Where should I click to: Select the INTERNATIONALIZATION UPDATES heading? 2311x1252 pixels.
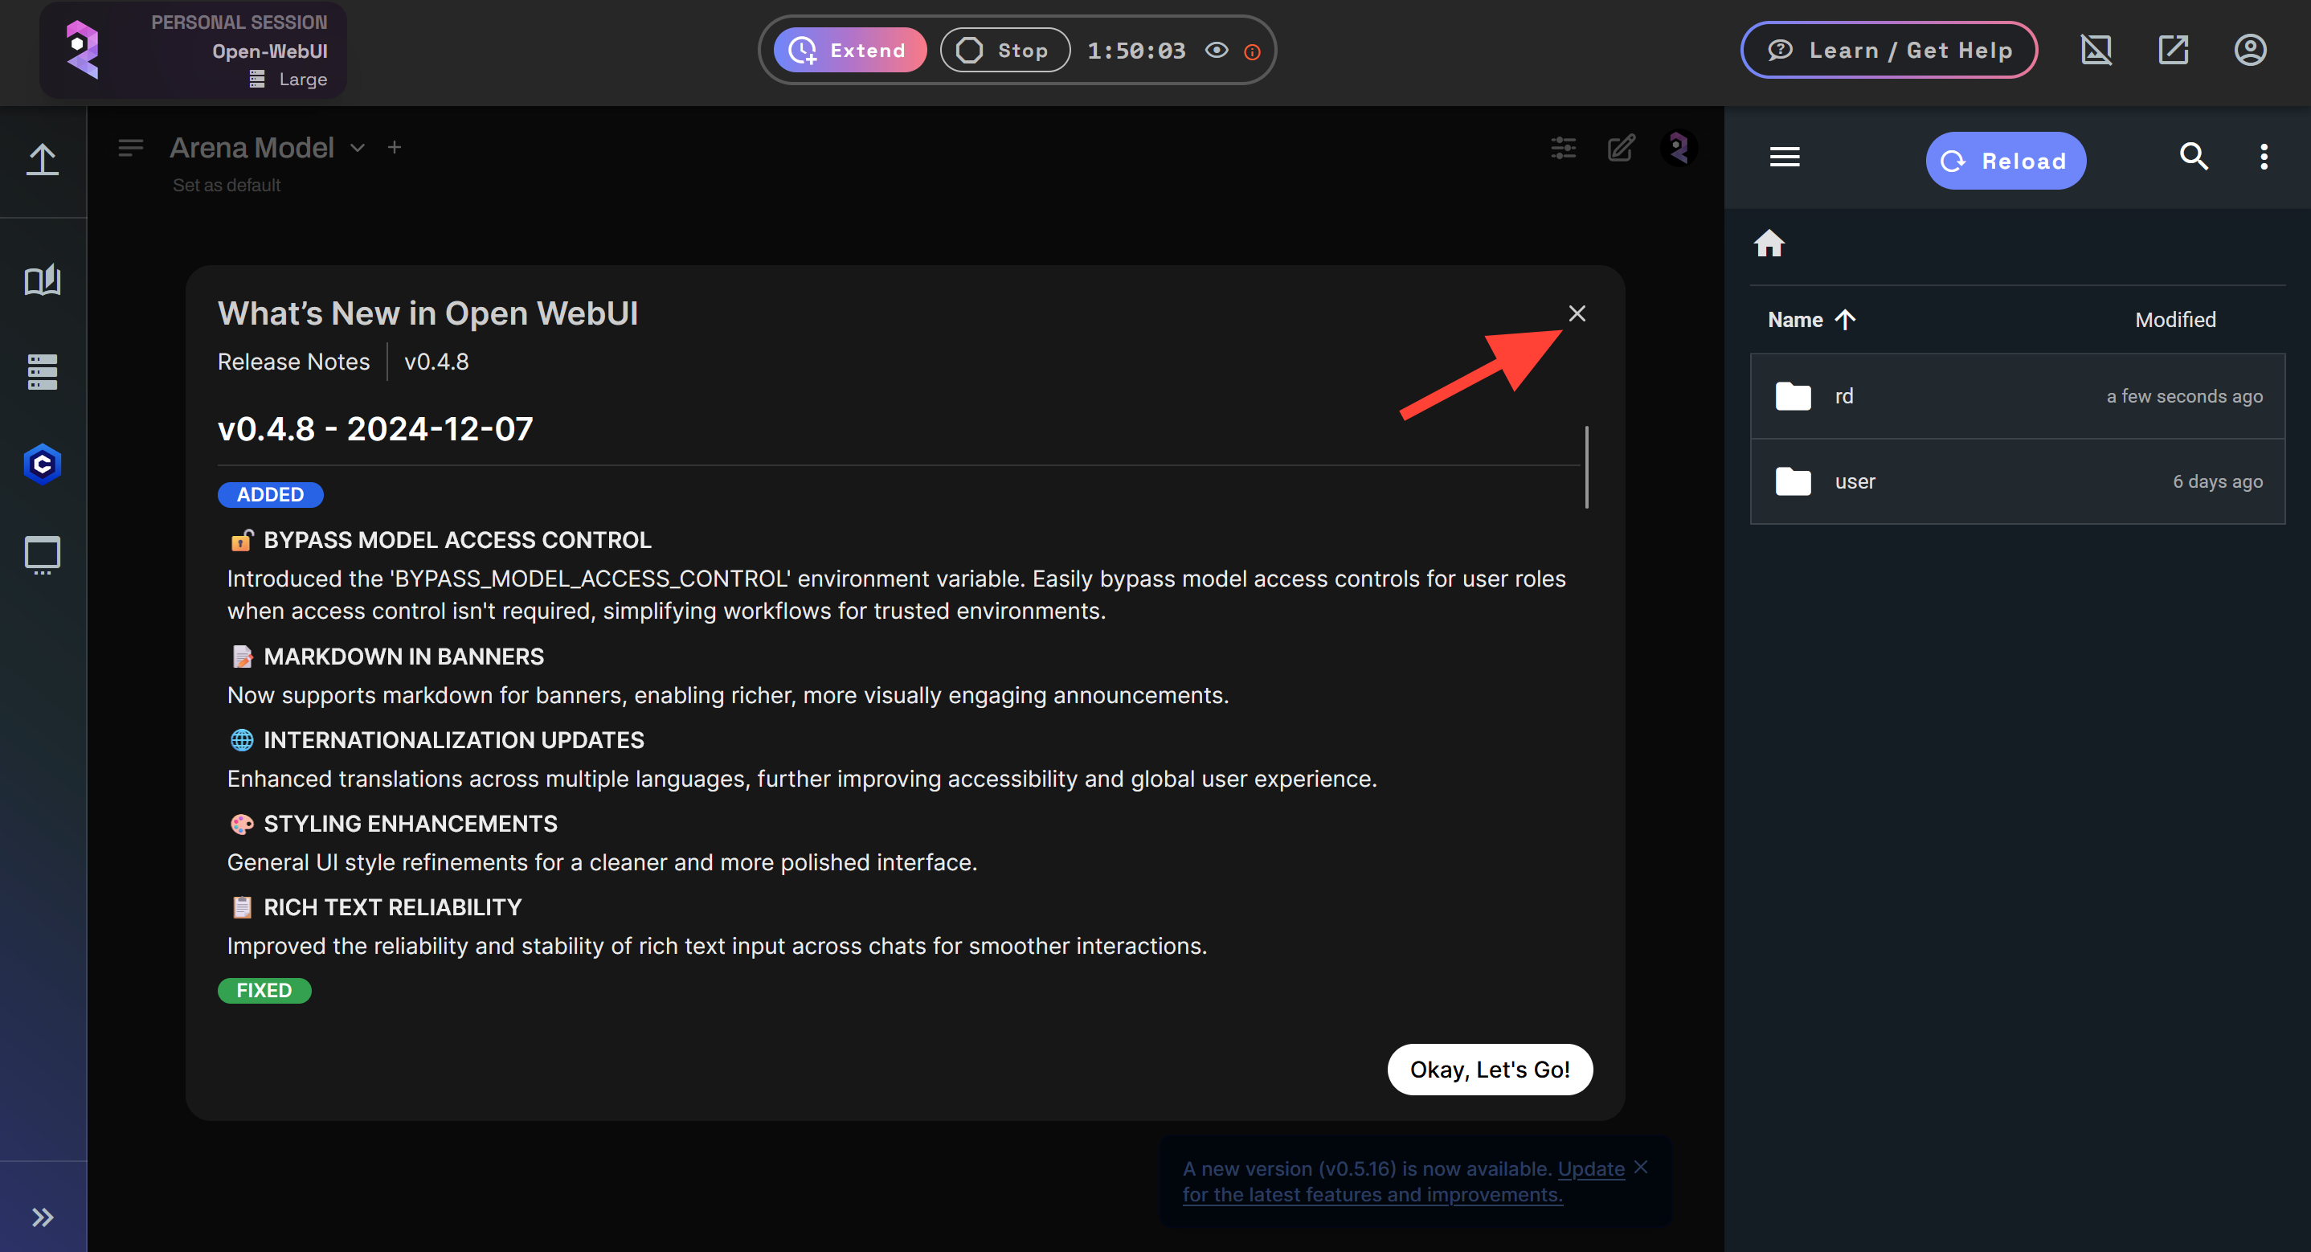(453, 740)
